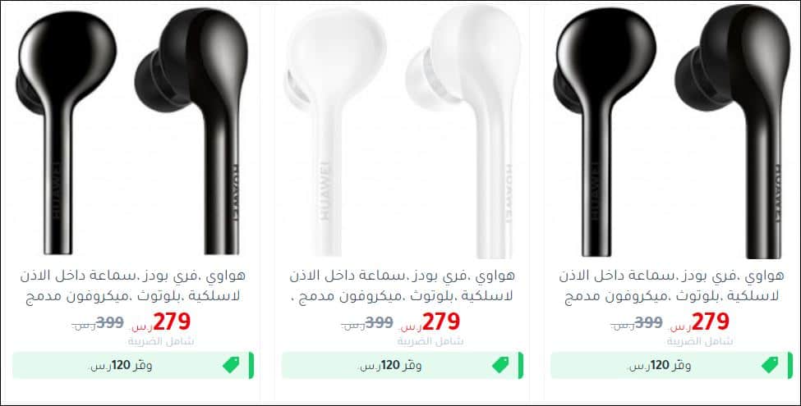This screenshot has height=406, width=801.
Task: Click the green tag icon on the left card
Action: tap(232, 365)
